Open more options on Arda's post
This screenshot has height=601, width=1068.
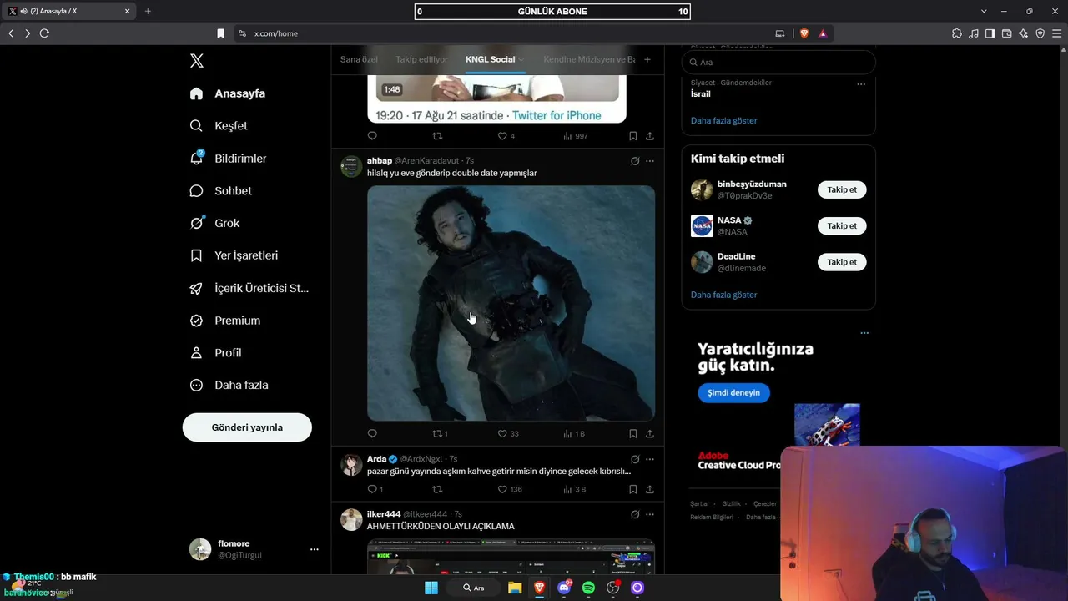(x=650, y=459)
